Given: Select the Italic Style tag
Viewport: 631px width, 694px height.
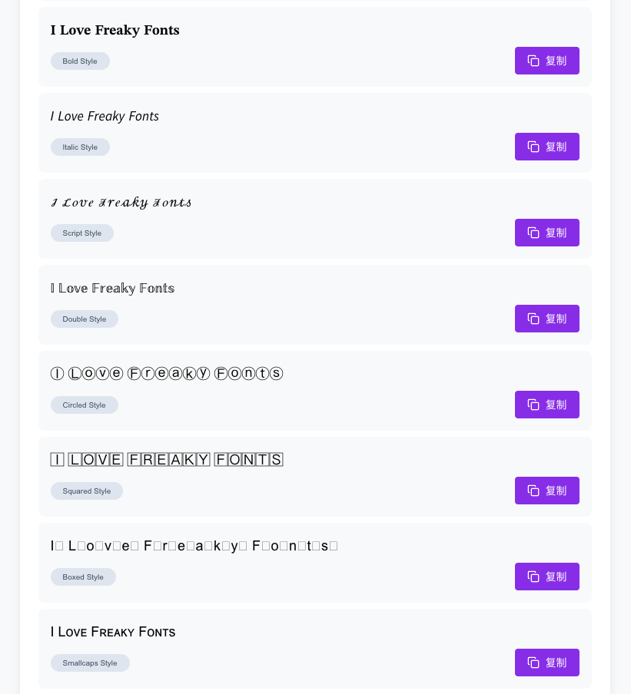Looking at the screenshot, I should [x=80, y=147].
